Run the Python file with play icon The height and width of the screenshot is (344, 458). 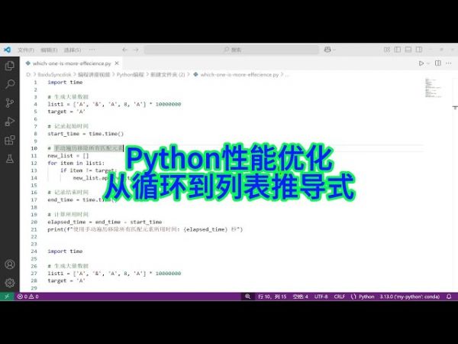coord(421,63)
